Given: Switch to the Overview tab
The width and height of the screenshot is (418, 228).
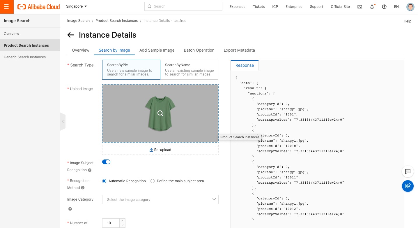Looking at the screenshot, I should pos(81,50).
